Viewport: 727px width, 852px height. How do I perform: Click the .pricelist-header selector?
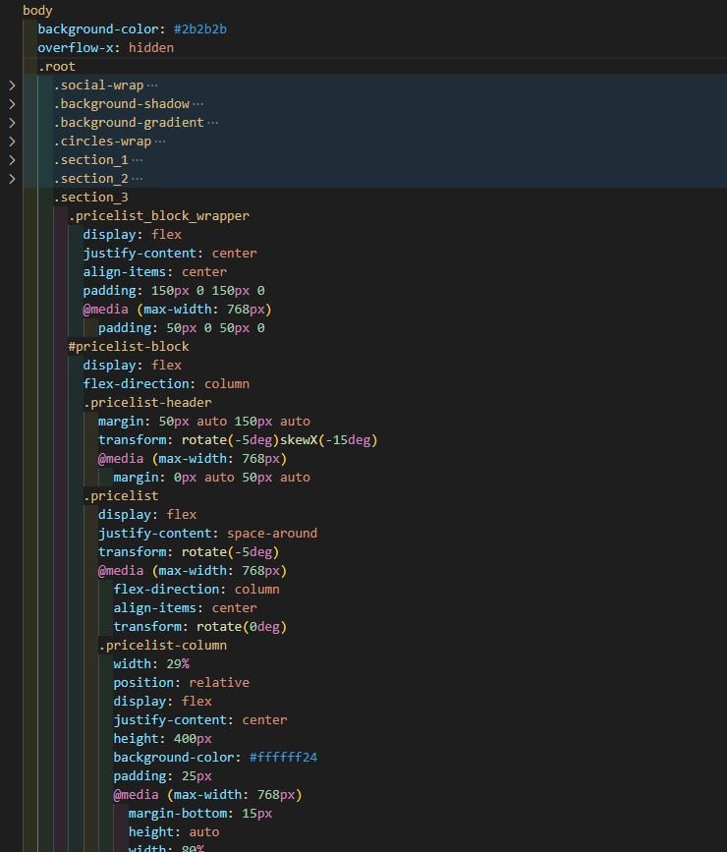tap(147, 402)
